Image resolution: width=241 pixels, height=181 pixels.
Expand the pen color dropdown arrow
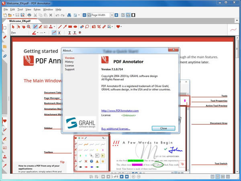click(38, 33)
